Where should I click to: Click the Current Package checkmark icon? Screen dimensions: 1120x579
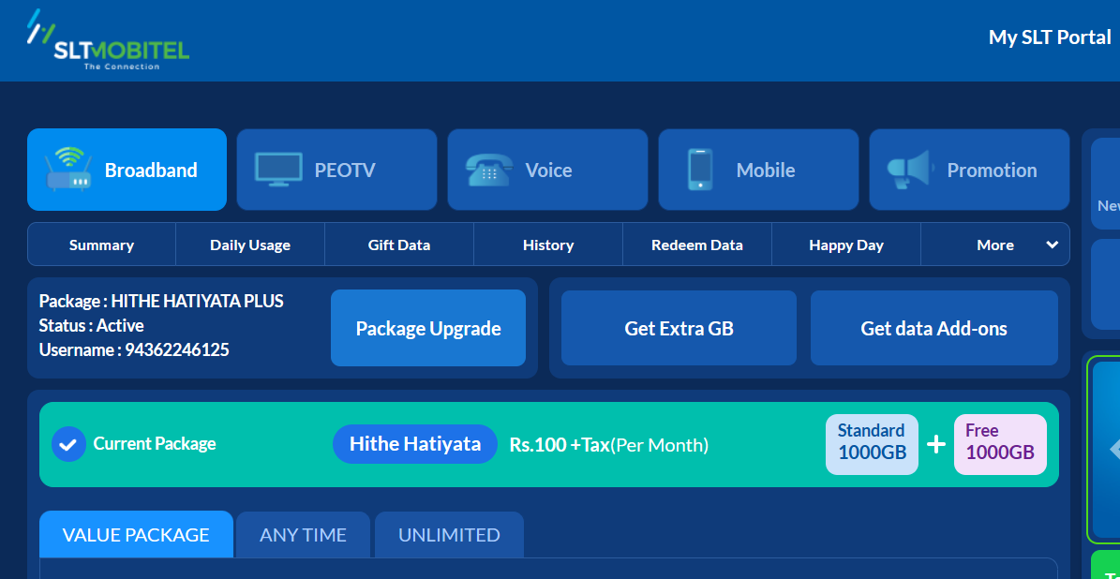tap(68, 444)
